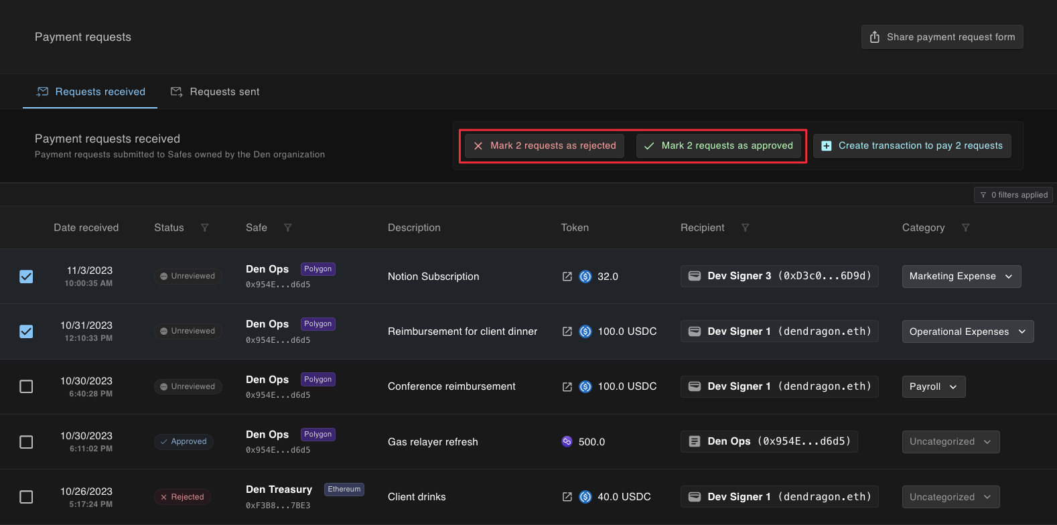This screenshot has width=1057, height=525.
Task: Click Share payment request form button
Action: click(x=942, y=37)
